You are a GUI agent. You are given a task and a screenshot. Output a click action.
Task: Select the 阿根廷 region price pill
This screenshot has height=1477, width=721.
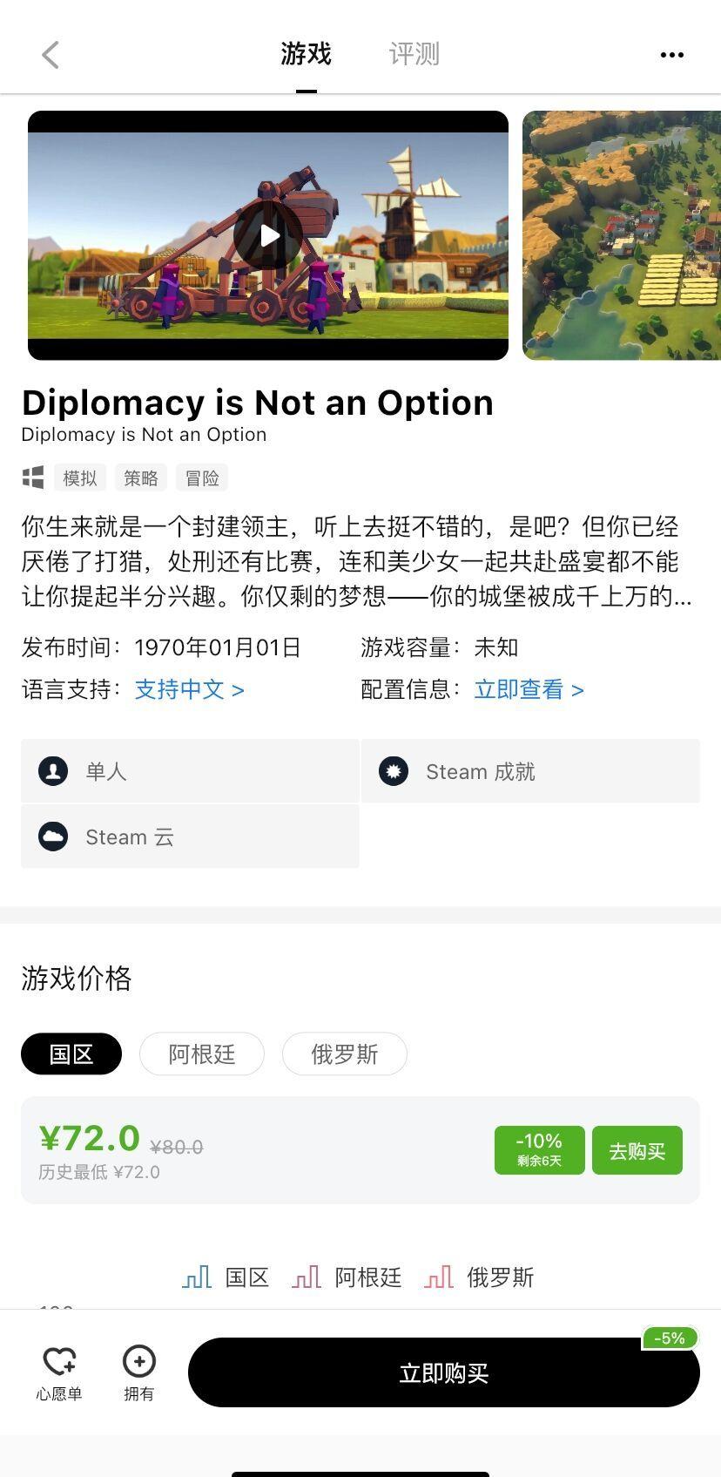(x=202, y=1054)
